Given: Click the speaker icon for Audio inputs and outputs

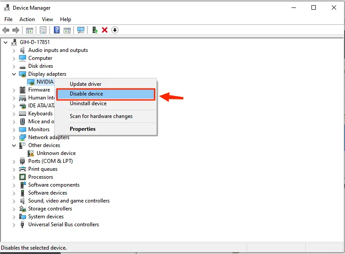Looking at the screenshot, I should [22, 50].
